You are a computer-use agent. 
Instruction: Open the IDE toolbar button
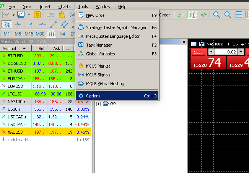point(50,15)
